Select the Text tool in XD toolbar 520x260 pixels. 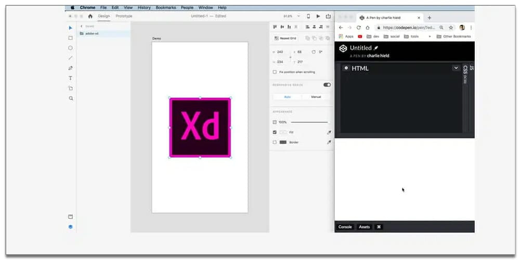pos(70,79)
